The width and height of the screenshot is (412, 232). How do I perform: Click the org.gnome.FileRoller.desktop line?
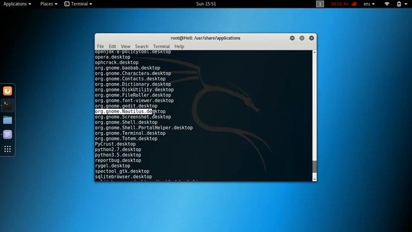point(133,95)
